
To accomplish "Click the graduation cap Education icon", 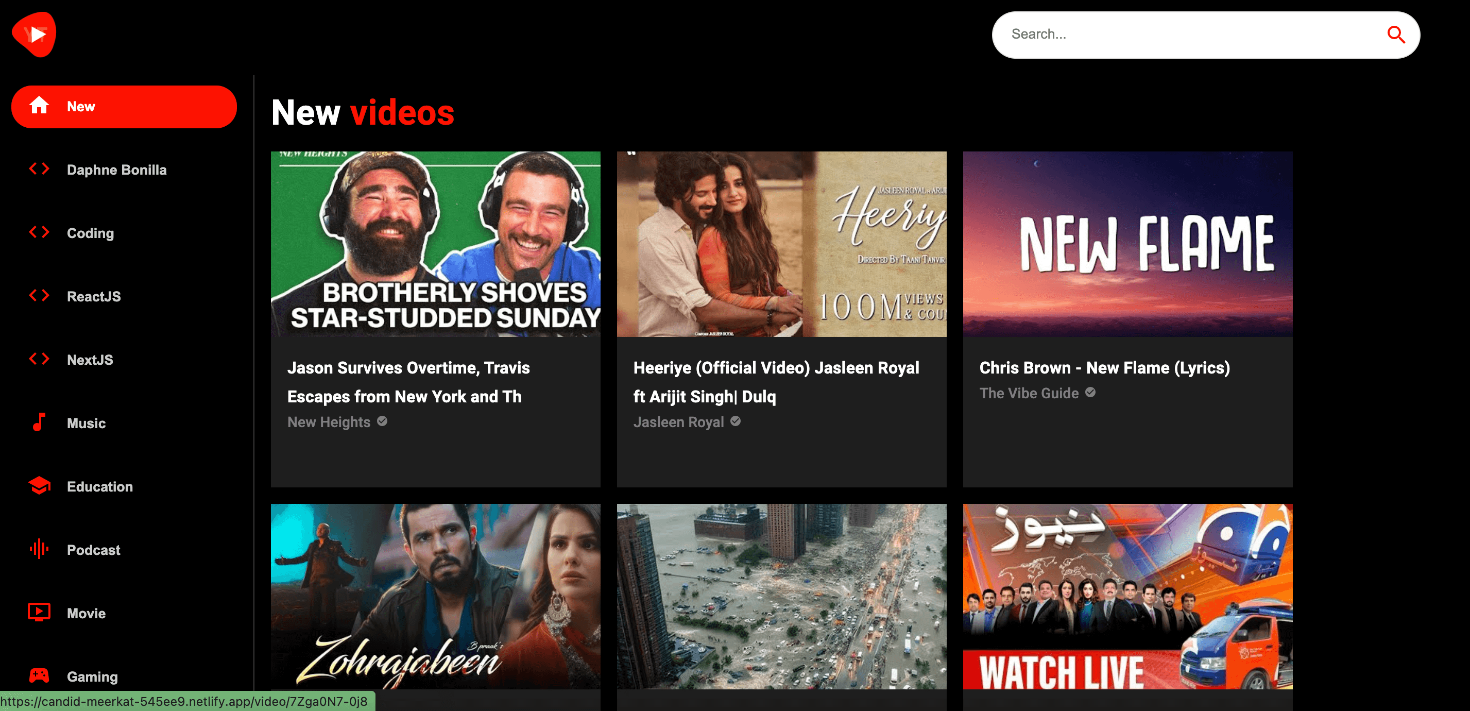I will point(39,486).
